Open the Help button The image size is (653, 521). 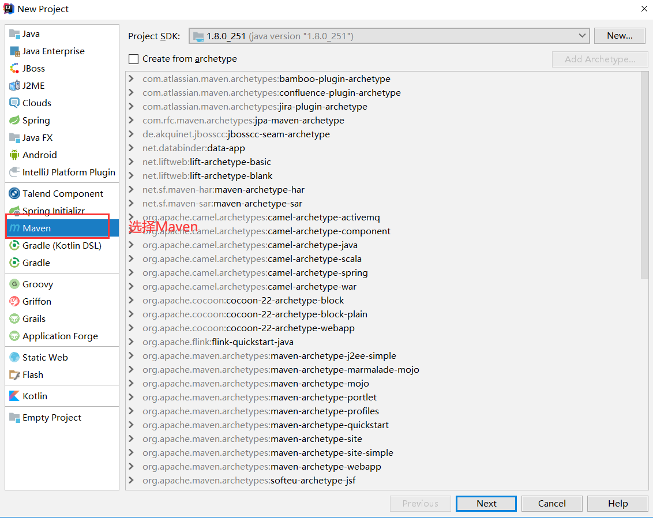point(618,504)
